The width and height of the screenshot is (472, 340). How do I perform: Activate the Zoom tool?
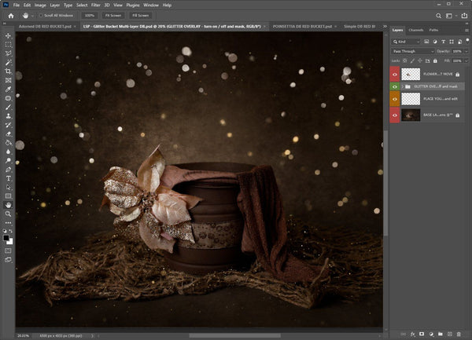(8, 214)
